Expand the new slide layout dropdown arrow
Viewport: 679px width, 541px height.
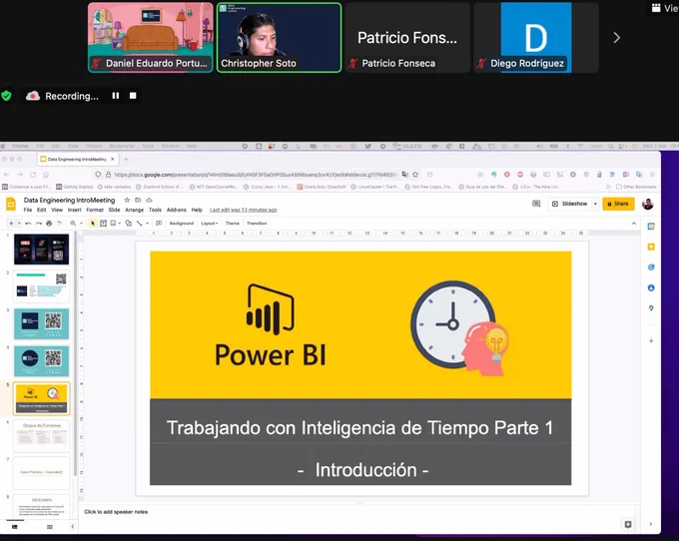[x=19, y=224]
